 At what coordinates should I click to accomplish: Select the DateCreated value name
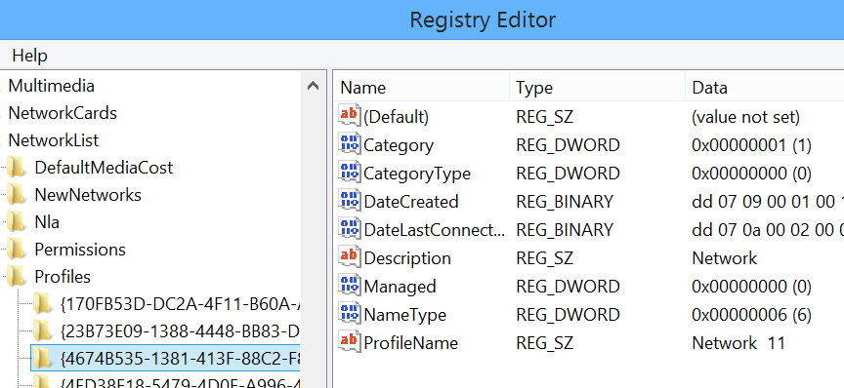point(411,202)
